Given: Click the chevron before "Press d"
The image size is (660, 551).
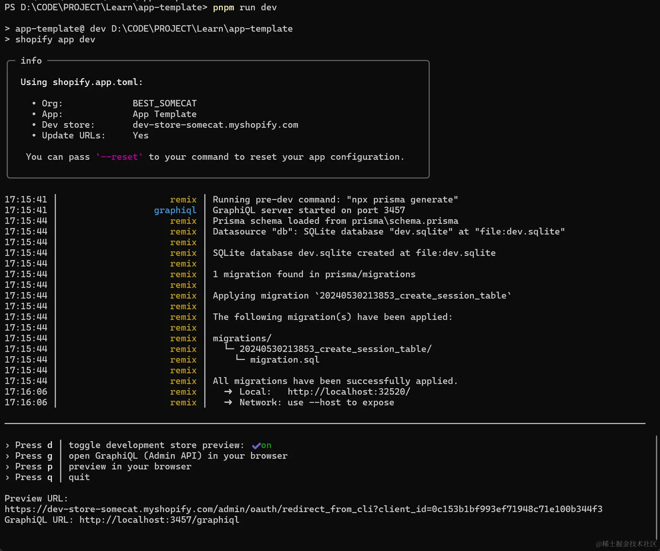Looking at the screenshot, I should tap(7, 445).
